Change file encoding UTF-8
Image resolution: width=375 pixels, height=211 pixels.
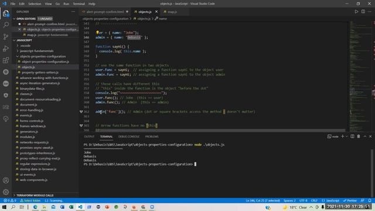(x=304, y=200)
